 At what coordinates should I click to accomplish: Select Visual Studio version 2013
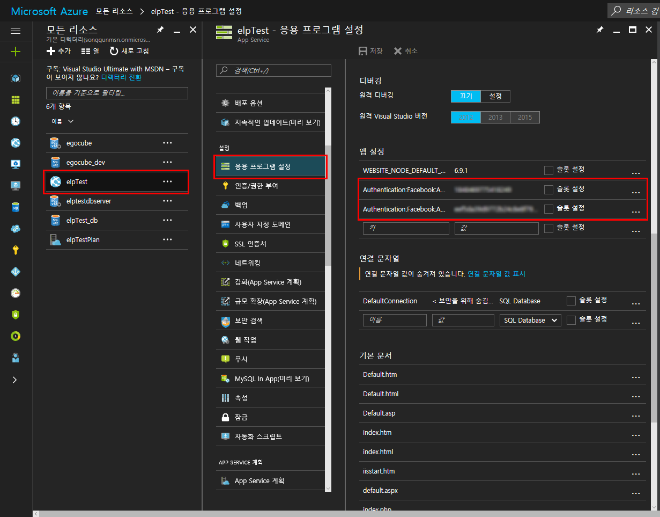(x=495, y=118)
